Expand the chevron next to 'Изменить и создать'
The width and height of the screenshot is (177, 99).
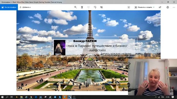point(154,7)
